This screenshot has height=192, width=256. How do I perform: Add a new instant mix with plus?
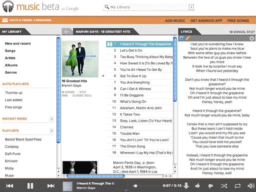52,119
